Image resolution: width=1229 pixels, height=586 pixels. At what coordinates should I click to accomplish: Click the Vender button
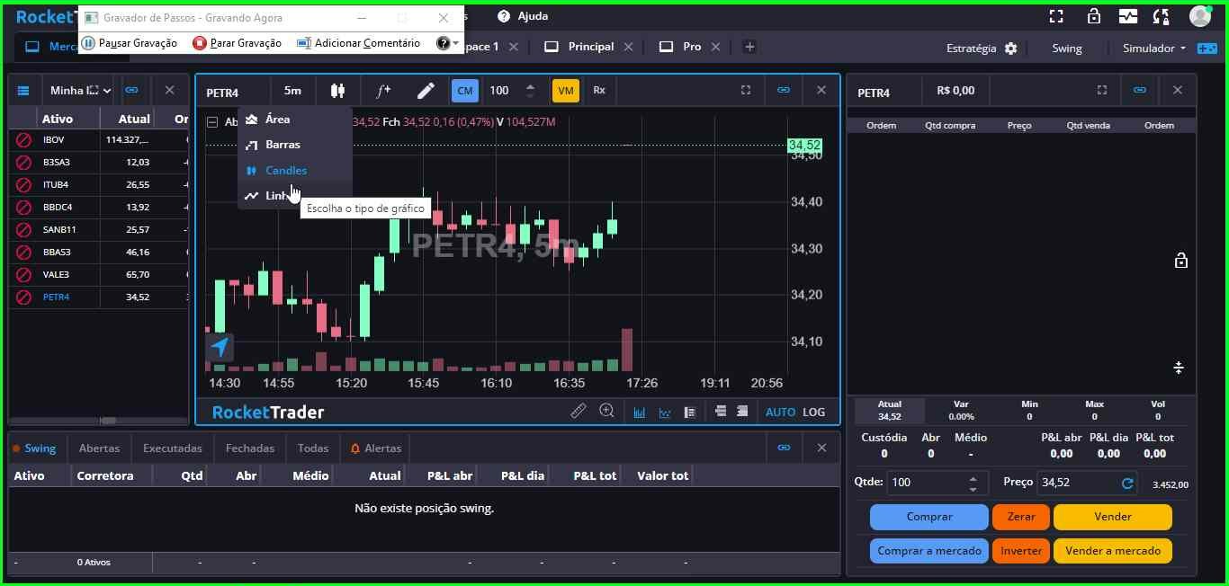1113,517
